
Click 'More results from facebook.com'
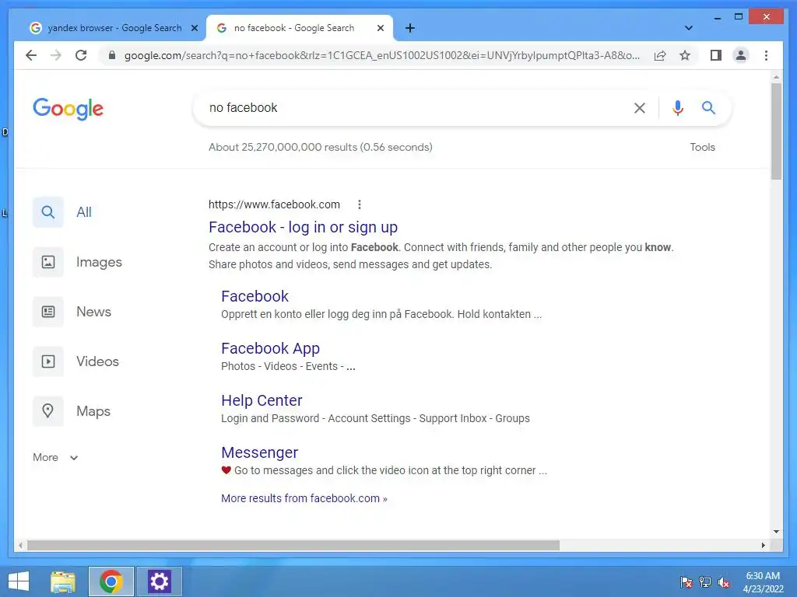(x=304, y=498)
